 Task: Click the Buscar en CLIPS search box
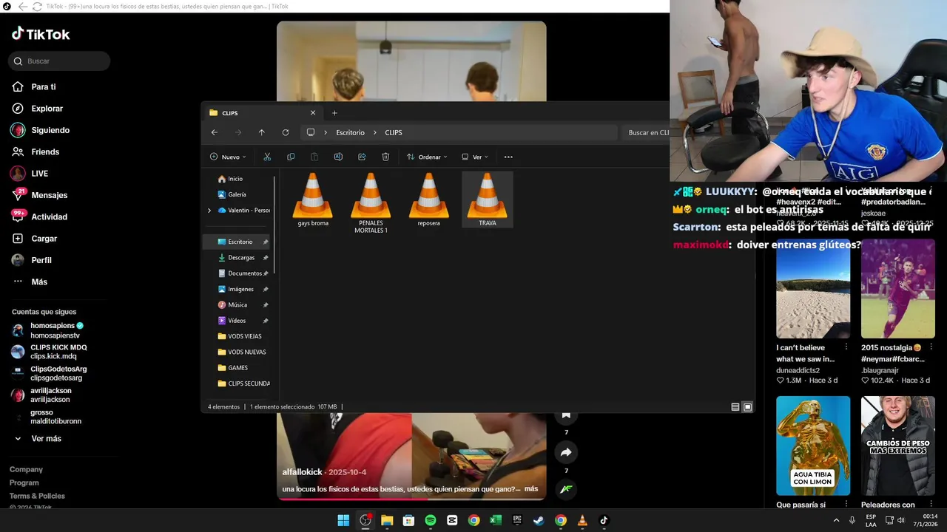(645, 132)
